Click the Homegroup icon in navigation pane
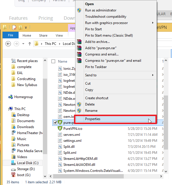The height and width of the screenshot is (185, 172). 10,97
